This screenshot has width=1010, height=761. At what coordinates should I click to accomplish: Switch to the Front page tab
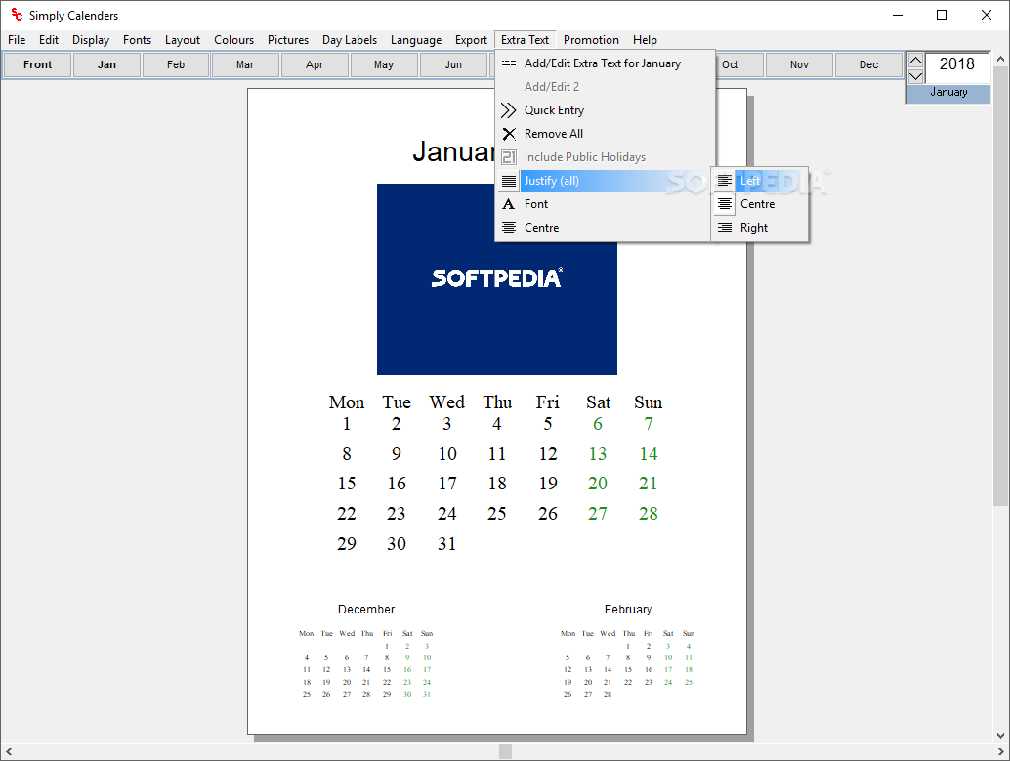coord(37,64)
